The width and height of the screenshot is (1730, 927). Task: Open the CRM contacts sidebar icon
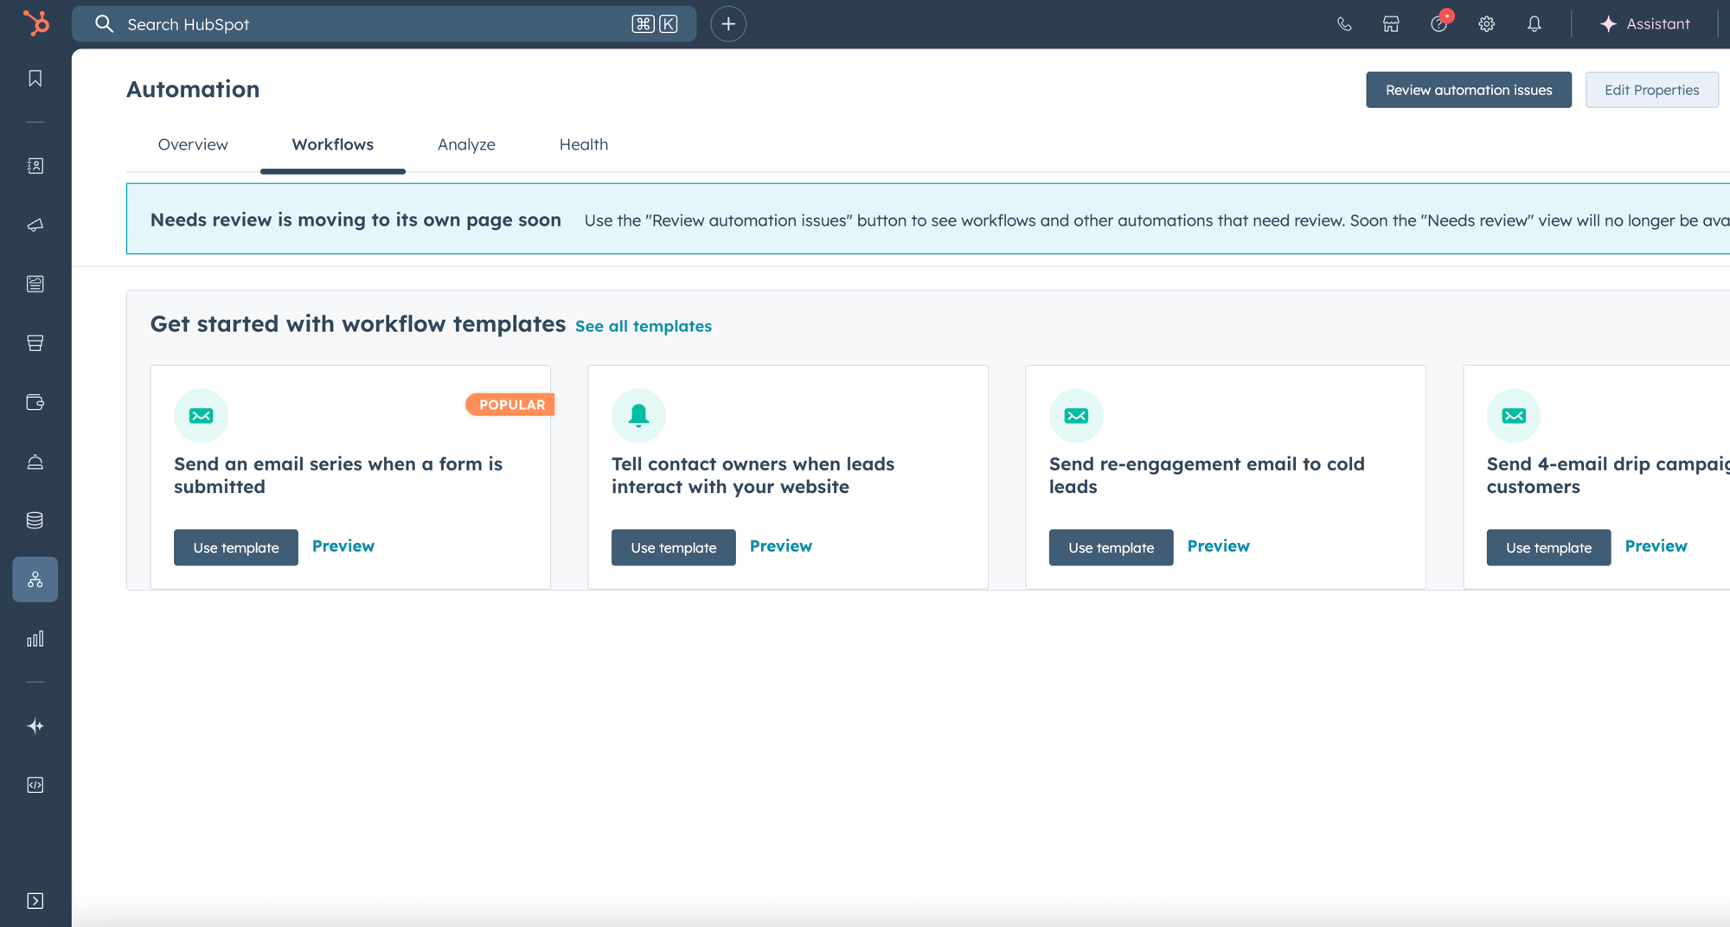coord(35,166)
